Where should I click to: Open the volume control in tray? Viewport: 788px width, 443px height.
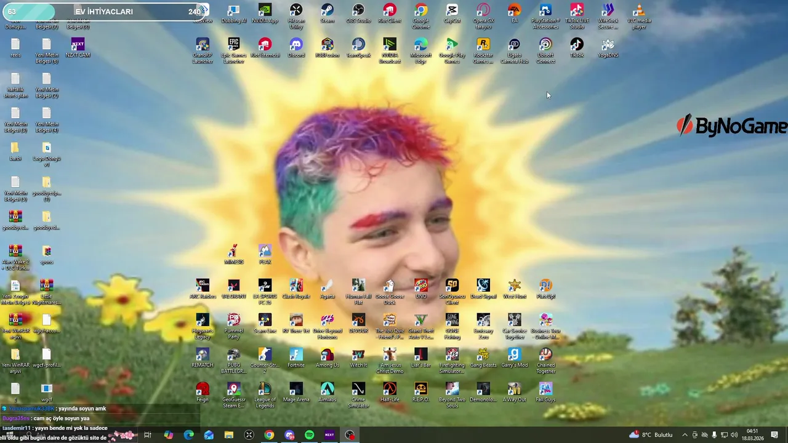click(734, 435)
